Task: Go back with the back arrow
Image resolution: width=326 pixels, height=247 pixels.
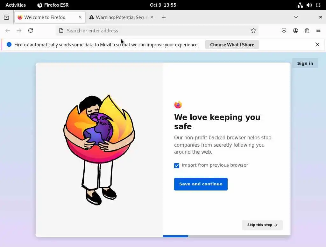Action: (x=8, y=31)
